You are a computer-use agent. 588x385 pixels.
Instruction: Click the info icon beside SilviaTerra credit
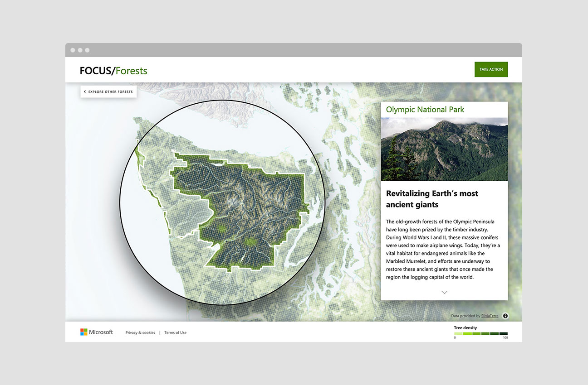505,316
